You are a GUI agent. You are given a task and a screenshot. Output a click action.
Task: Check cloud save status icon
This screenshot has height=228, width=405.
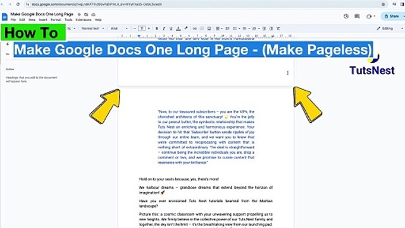[x=93, y=15]
